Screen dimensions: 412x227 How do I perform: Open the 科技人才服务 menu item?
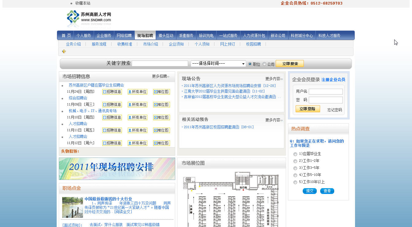coord(329,35)
